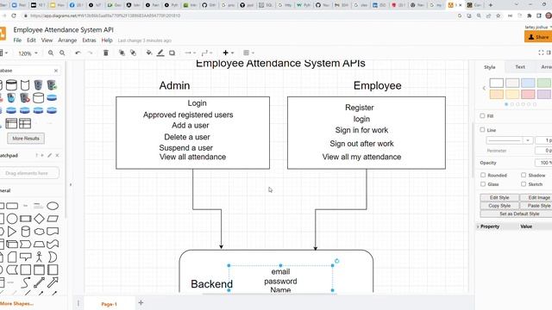Screen dimensions: 552x310
Task: Select the Page-1 tab
Action: (x=110, y=304)
